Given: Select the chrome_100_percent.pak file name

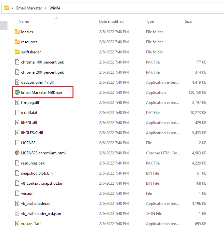Looking at the screenshot, I should (x=42, y=62).
